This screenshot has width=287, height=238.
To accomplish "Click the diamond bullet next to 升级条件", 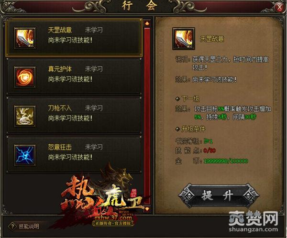I will [177, 129].
